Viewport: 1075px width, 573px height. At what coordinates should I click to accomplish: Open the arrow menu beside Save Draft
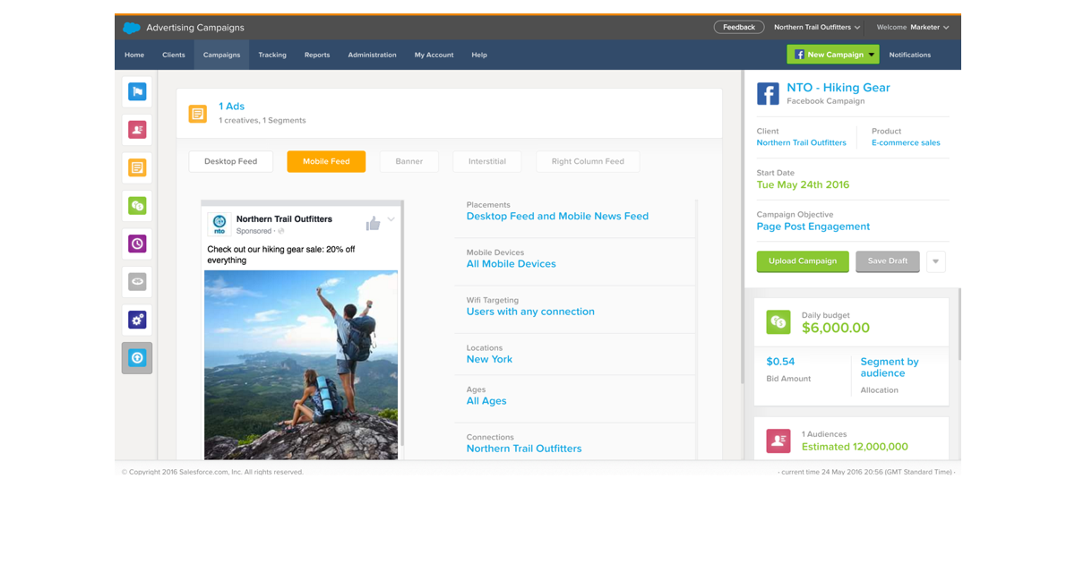[x=935, y=261]
